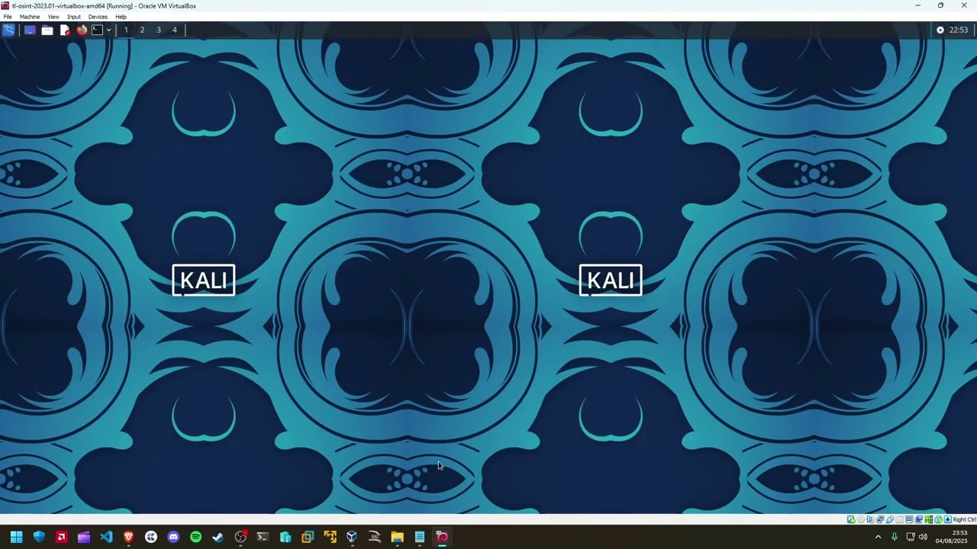The width and height of the screenshot is (977, 549).
Task: Click the VirtualBox audio status indicator
Action: [x=870, y=520]
